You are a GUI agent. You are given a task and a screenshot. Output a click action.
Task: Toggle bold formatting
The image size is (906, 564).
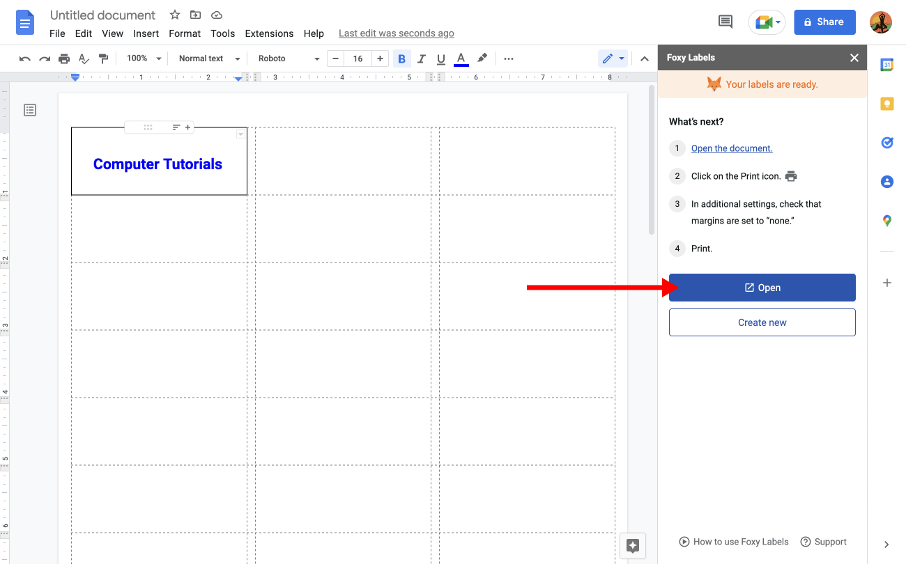point(401,58)
